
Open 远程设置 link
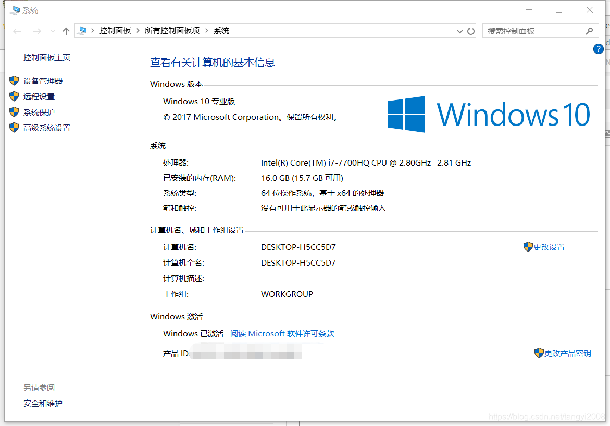point(39,96)
